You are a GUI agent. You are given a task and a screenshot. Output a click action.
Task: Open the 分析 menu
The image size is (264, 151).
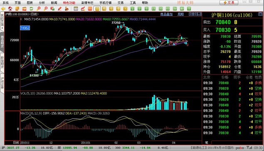pos(42,2)
